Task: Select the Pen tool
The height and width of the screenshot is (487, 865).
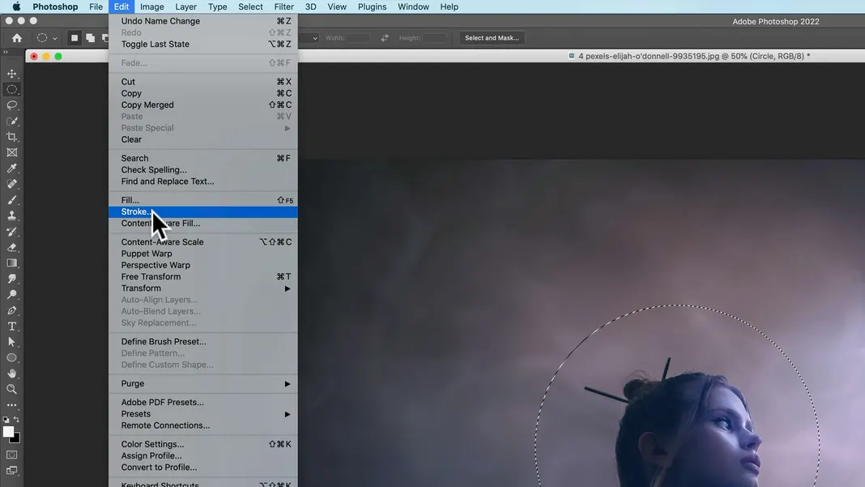Action: (x=11, y=310)
